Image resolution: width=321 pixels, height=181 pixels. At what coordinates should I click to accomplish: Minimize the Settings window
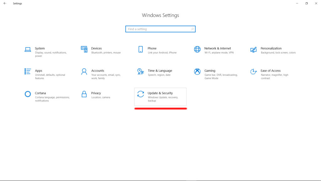coord(297,3)
